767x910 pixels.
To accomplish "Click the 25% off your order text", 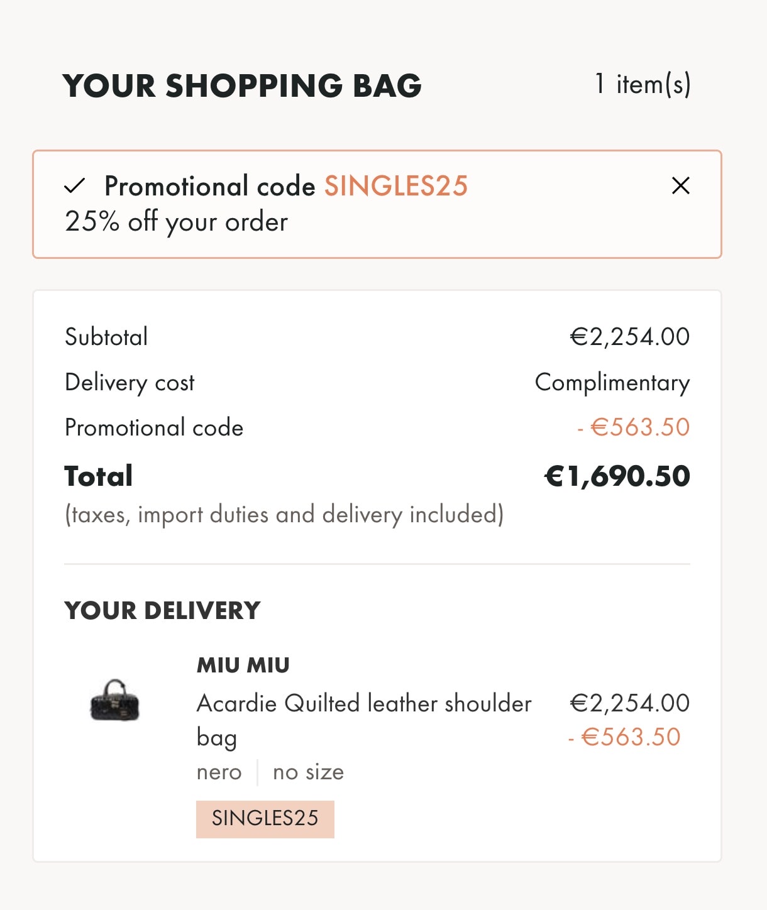I will 177,221.
